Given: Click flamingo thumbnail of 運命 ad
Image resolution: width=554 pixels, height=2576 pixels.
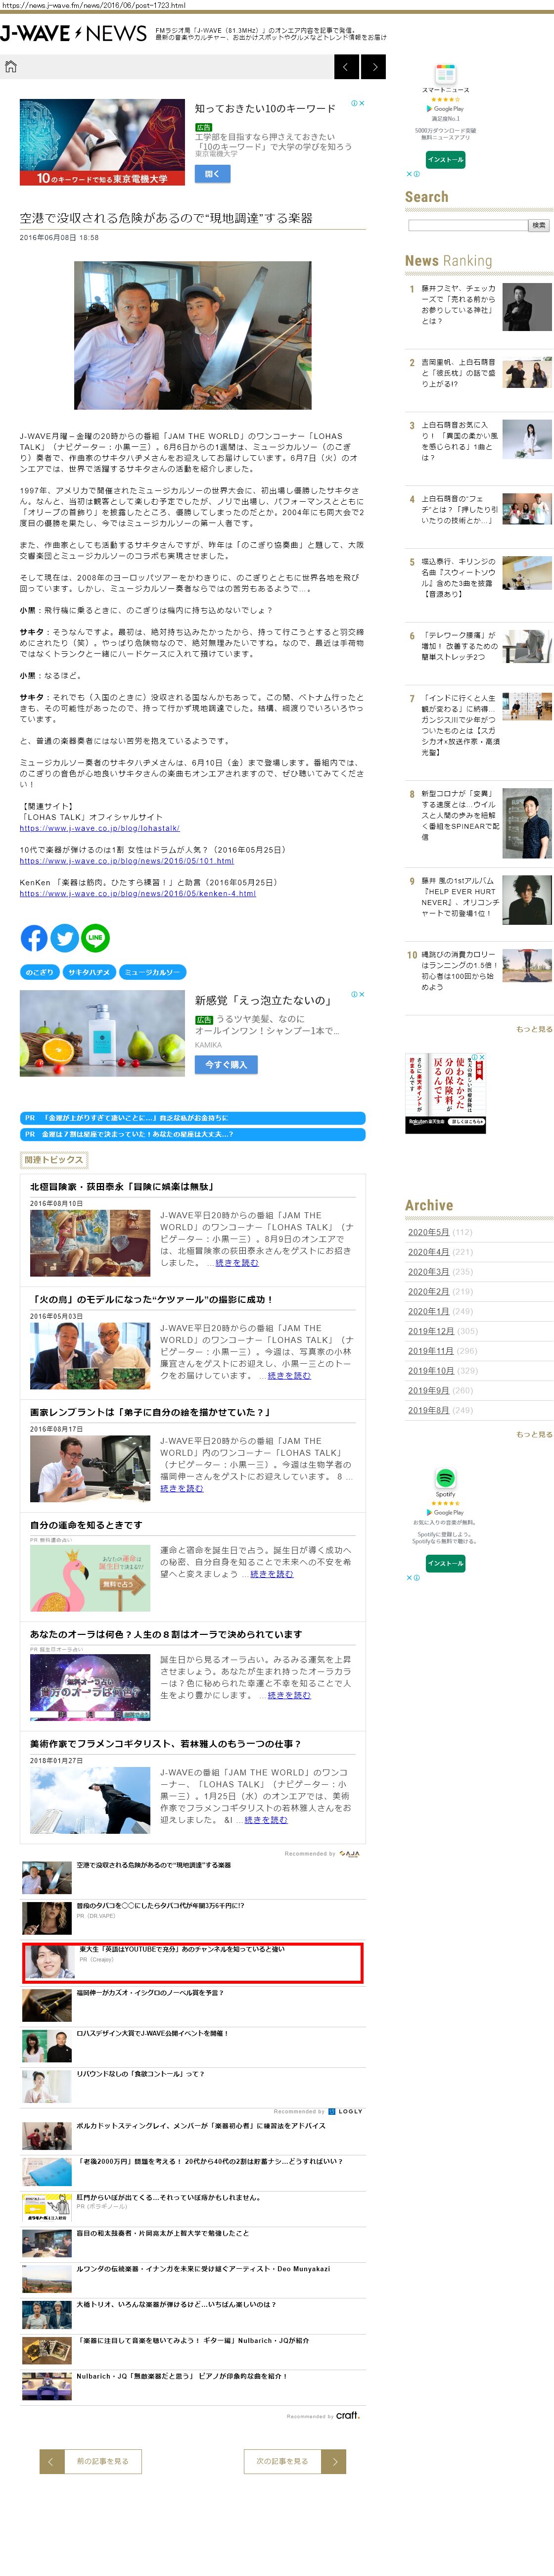Looking at the screenshot, I should [x=90, y=1578].
